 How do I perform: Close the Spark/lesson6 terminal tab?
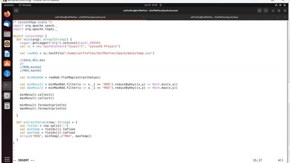(144, 17)
